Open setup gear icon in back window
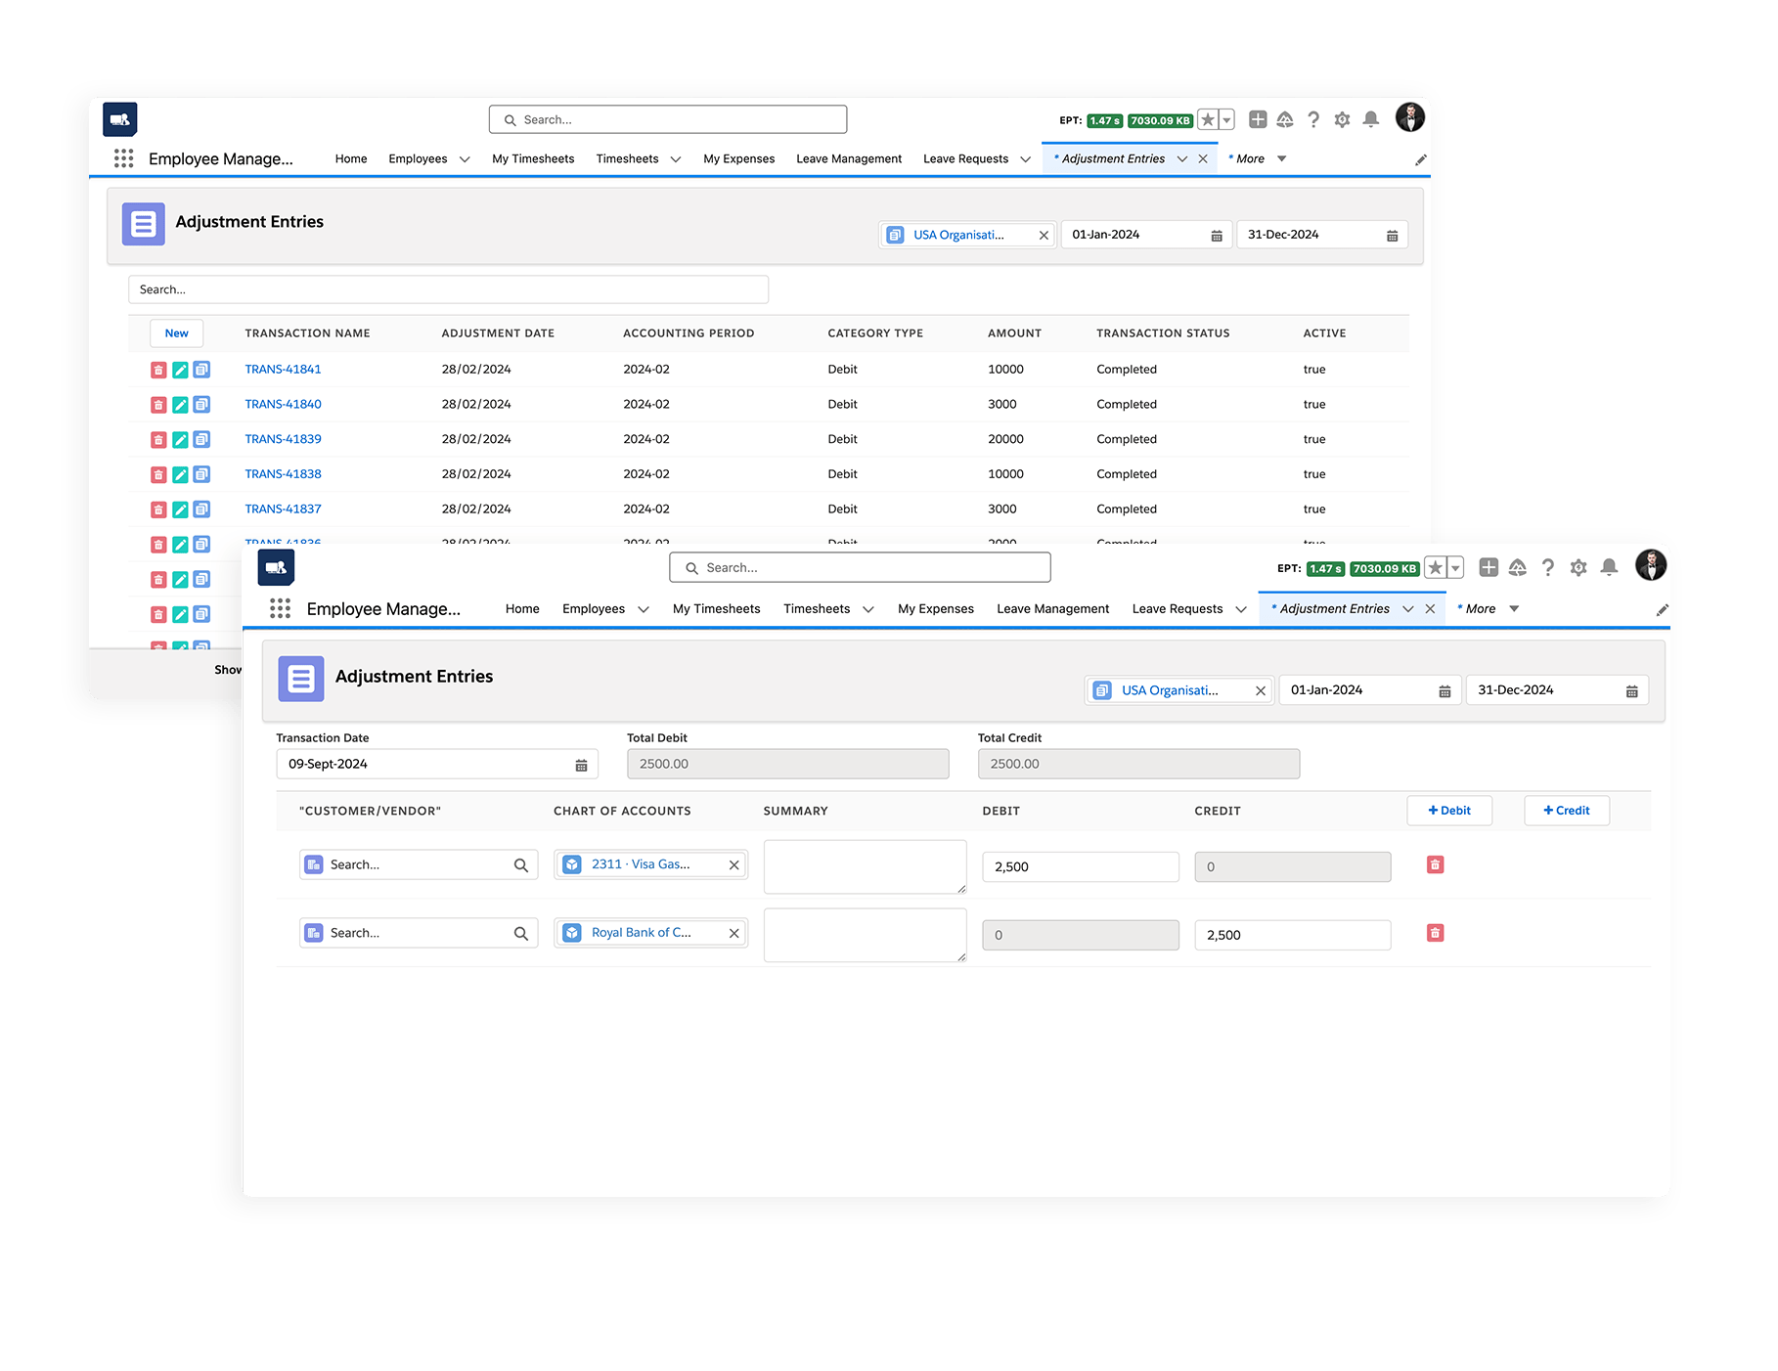The height and width of the screenshot is (1371, 1778). click(1342, 119)
